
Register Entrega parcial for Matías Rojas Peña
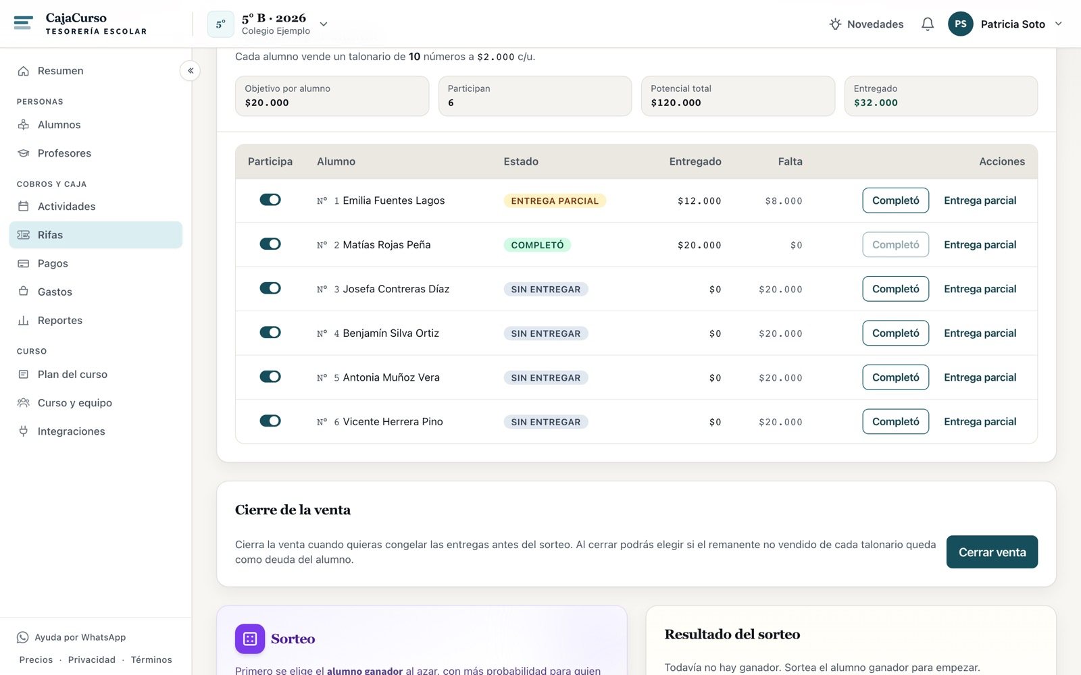pyautogui.click(x=980, y=244)
